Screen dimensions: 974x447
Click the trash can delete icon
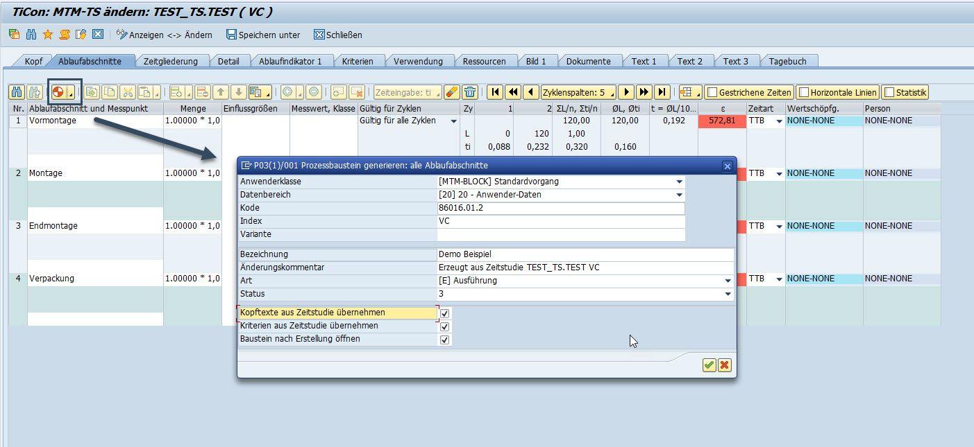[x=470, y=92]
